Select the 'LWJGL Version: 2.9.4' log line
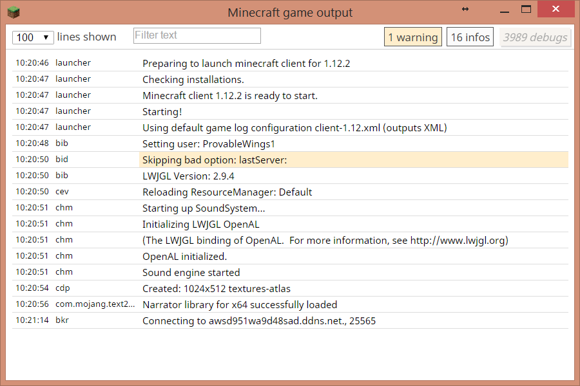The image size is (580, 386). (188, 176)
